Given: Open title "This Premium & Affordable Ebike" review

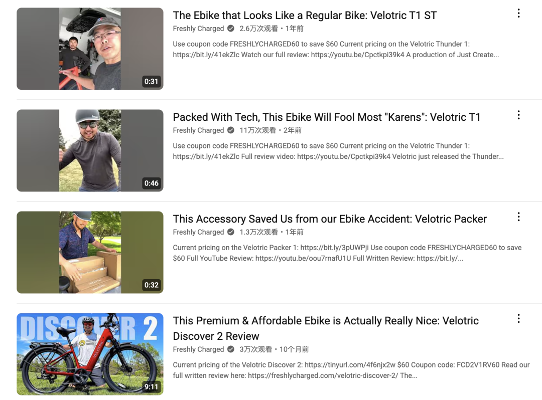Looking at the screenshot, I should coord(326,328).
